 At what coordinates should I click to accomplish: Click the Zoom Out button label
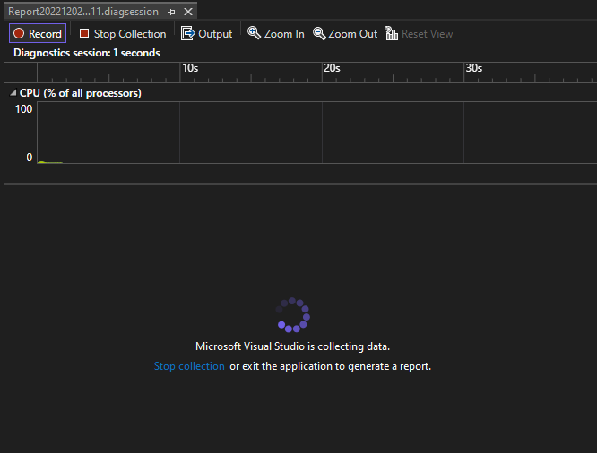pyautogui.click(x=352, y=33)
